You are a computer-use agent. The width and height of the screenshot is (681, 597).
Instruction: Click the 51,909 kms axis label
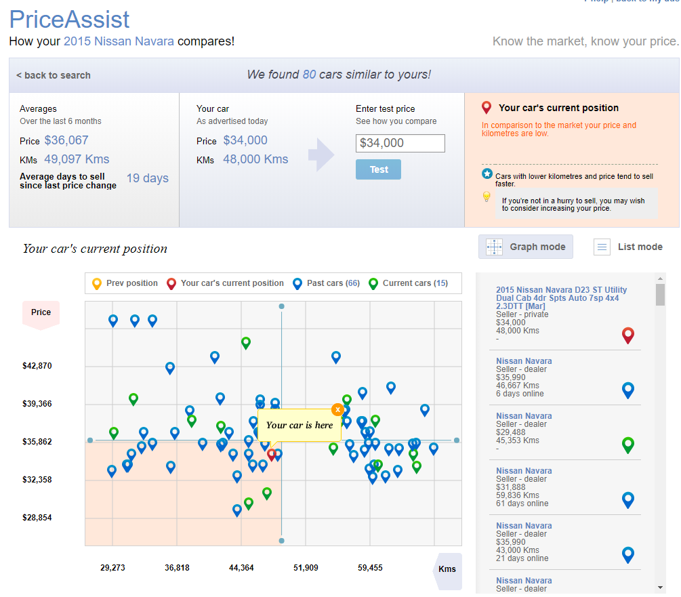(x=306, y=567)
